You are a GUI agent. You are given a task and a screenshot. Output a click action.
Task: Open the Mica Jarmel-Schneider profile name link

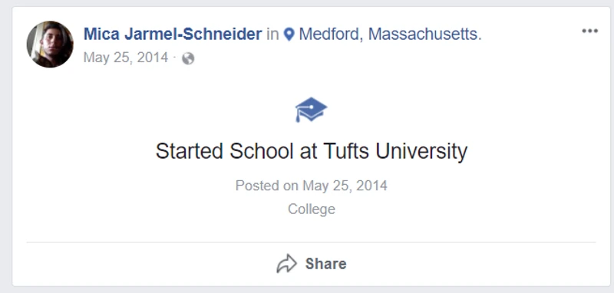(173, 35)
